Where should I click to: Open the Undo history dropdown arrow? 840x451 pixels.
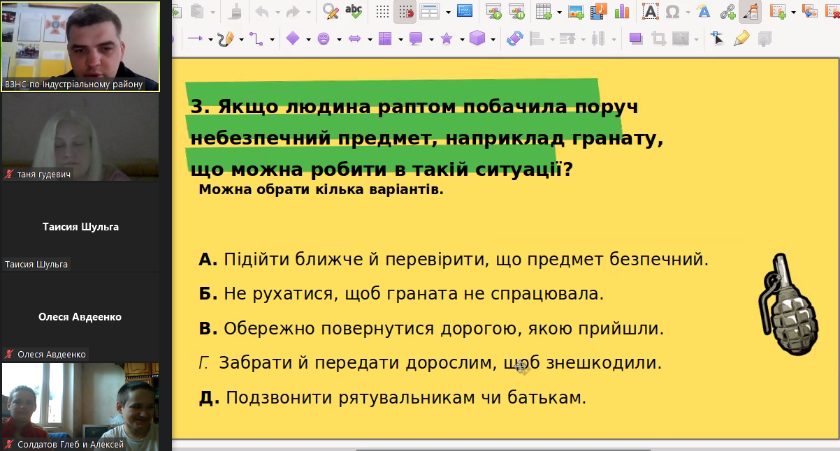tap(278, 12)
